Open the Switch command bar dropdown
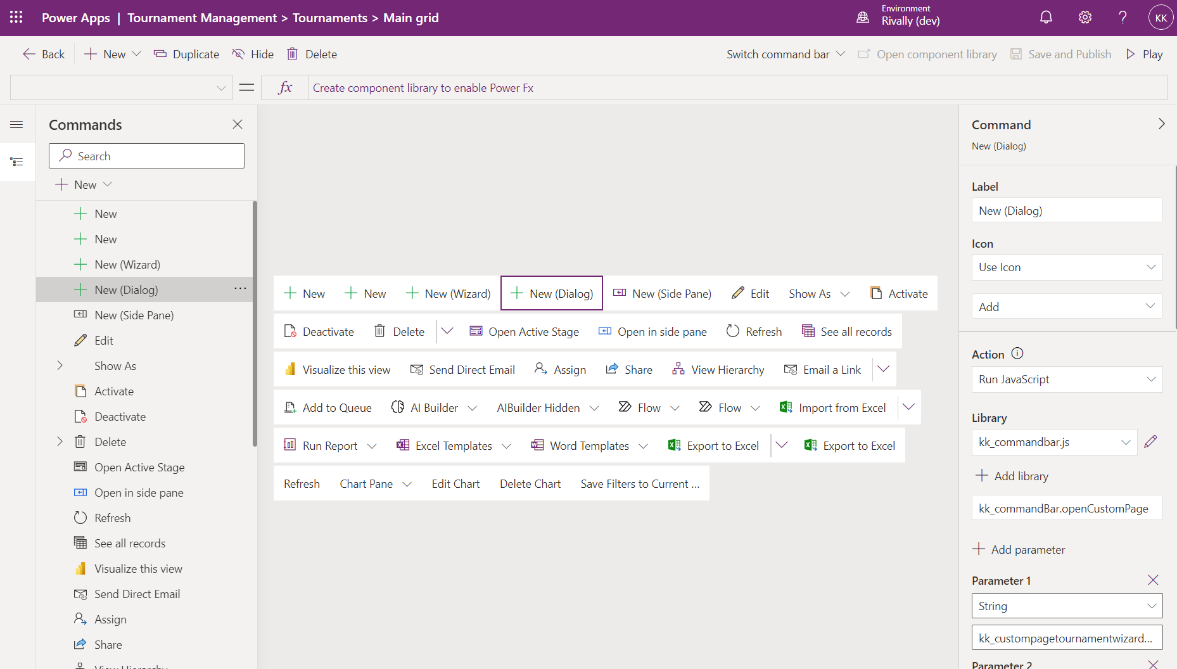1177x669 pixels. [x=842, y=54]
